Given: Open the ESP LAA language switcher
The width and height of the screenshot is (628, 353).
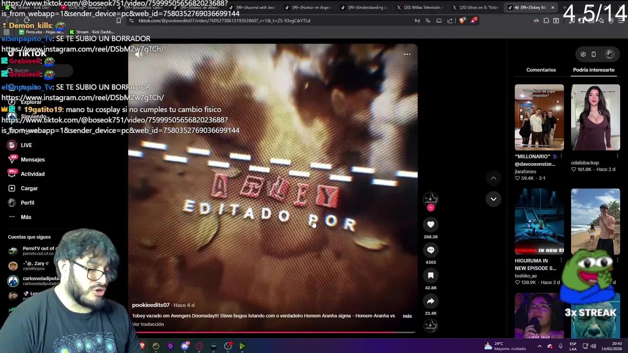Looking at the screenshot, I should coord(573,346).
